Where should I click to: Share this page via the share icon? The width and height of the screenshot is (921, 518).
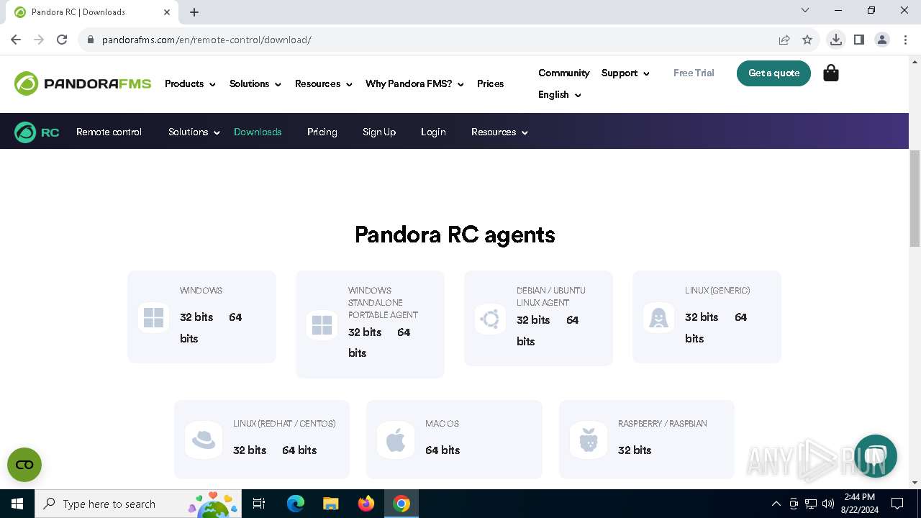(x=784, y=40)
